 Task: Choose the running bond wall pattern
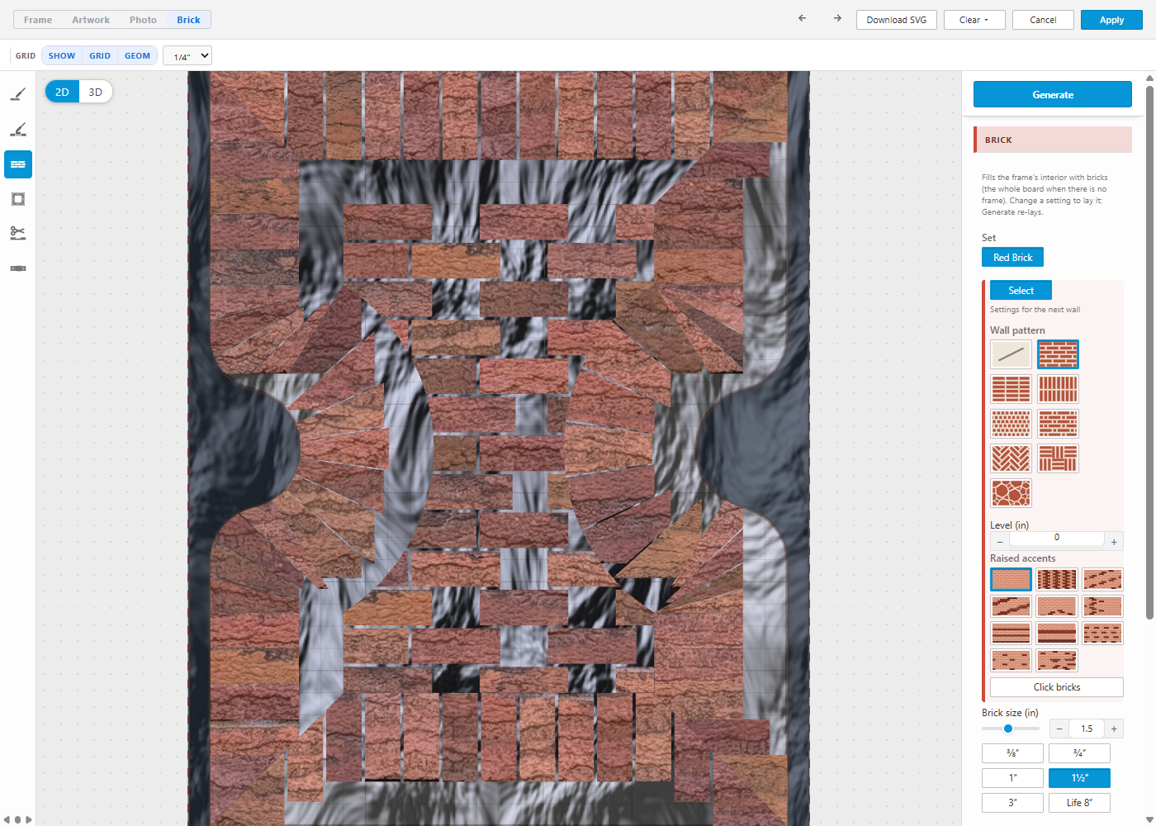(1058, 354)
